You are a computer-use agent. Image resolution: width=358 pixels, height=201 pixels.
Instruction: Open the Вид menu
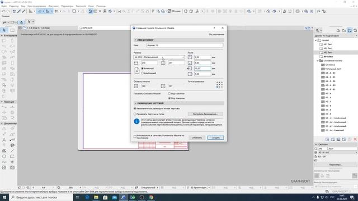click(23, 6)
